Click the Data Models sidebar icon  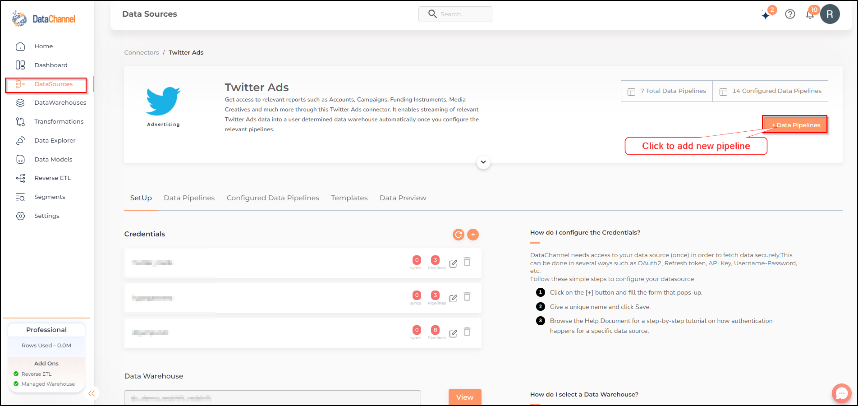(20, 159)
